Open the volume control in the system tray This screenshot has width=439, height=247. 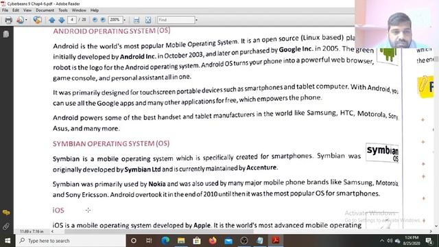390,241
